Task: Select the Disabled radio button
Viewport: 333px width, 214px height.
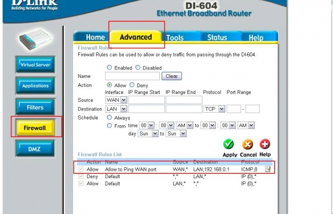Action: [x=138, y=68]
